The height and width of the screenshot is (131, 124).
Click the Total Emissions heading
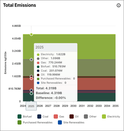tap(20, 5)
